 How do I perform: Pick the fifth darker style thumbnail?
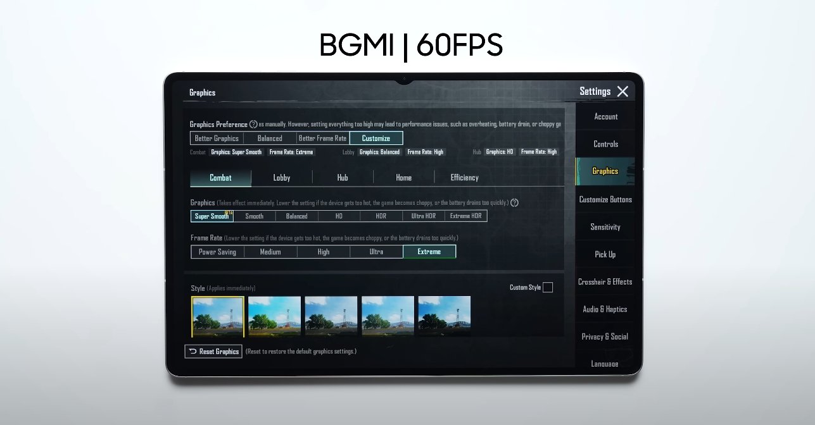coord(444,316)
